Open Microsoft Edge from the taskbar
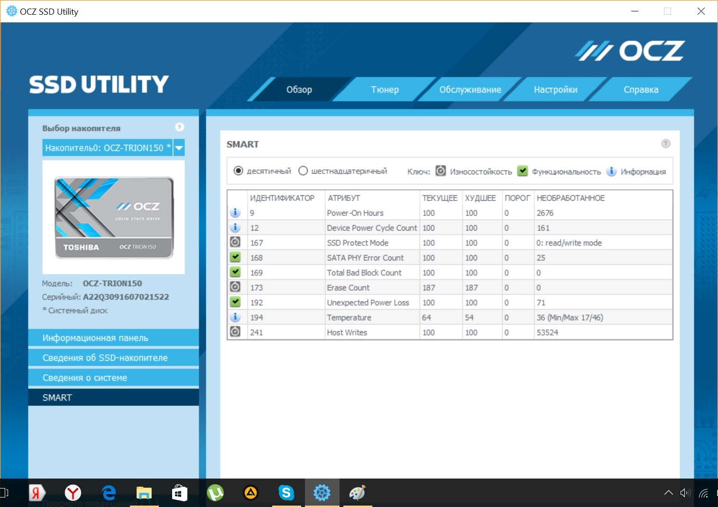 pyautogui.click(x=109, y=493)
